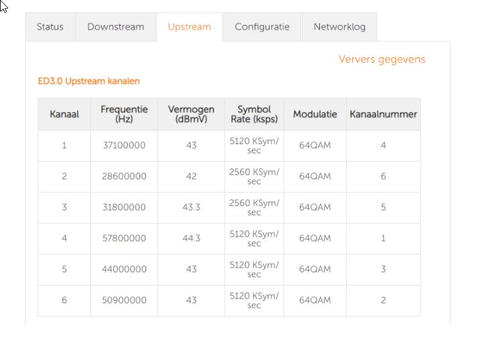Select the frequency value 37100000
Viewport: 493px width, 352px height.
tap(124, 145)
